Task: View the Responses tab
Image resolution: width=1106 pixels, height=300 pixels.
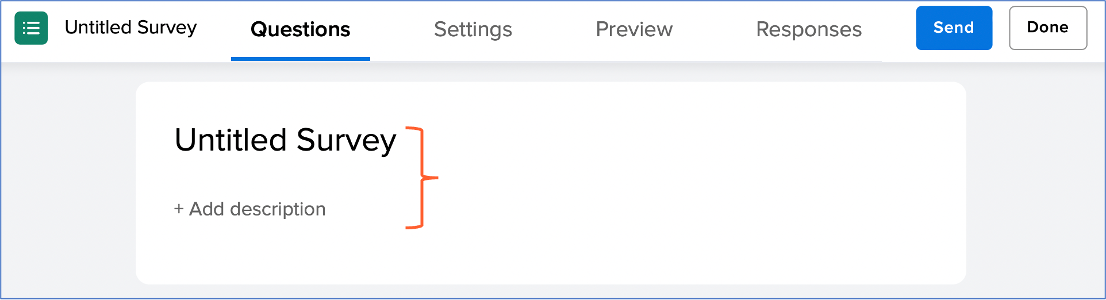Action: (x=808, y=29)
